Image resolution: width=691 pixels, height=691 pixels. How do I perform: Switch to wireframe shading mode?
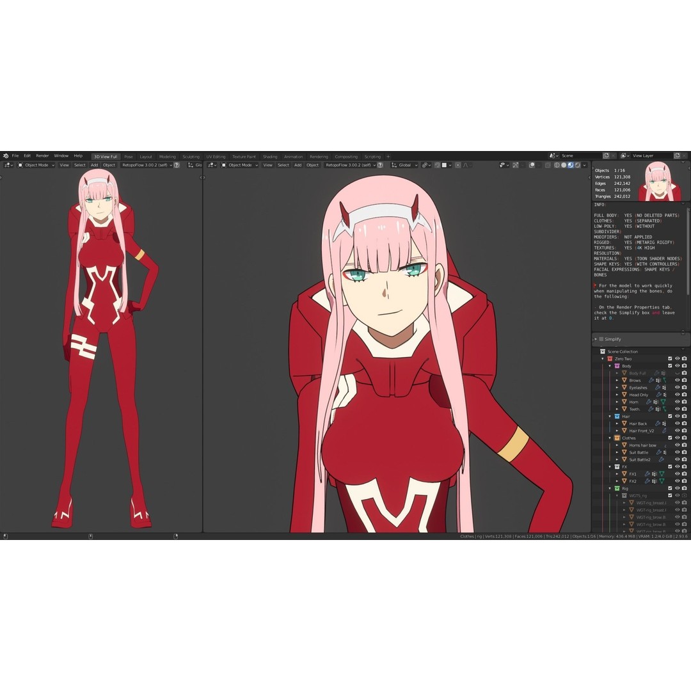click(557, 165)
